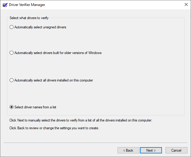Pick the 'Select driver names from a list' radio button
Viewport: 191px width, 157px height.
point(12,107)
